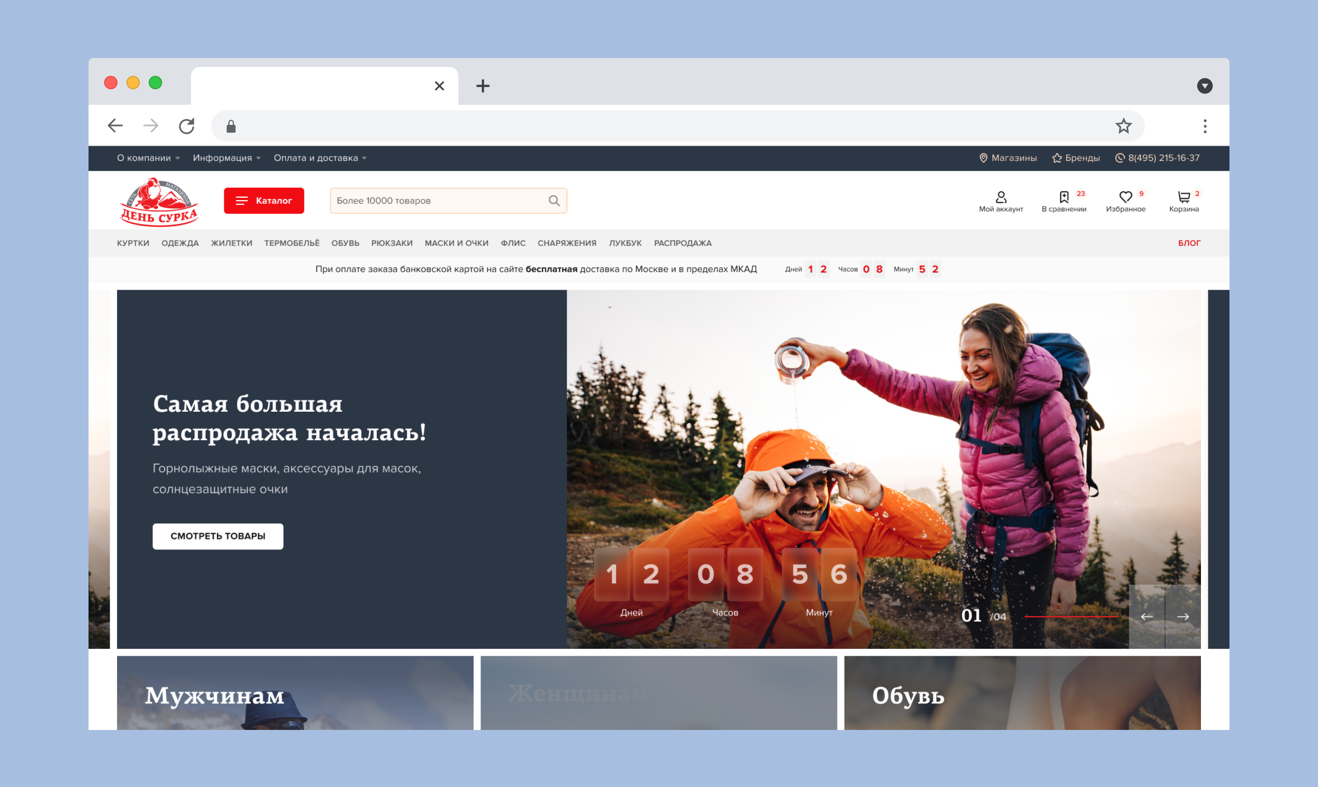Open the browser three-dot menu
This screenshot has height=787, width=1318.
1205,126
